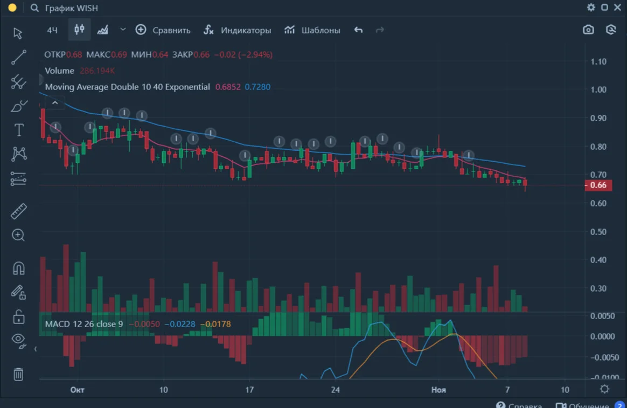Open the Индикаторы indicators menu
Viewport: 627px width, 408px height.
coord(238,30)
